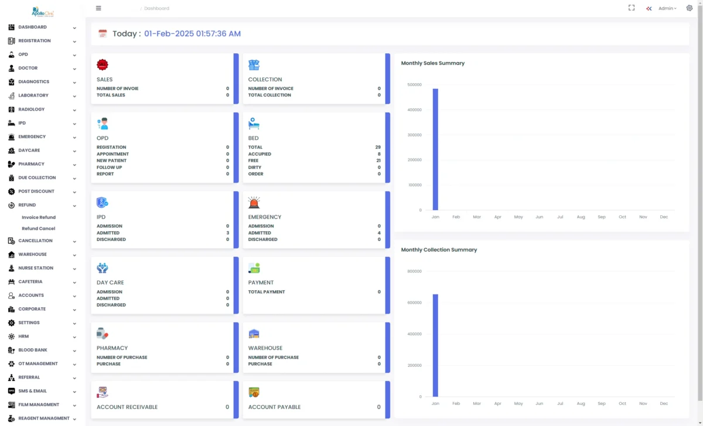The width and height of the screenshot is (703, 426).
Task: Click the Emergency siren card icon
Action: coord(254,203)
